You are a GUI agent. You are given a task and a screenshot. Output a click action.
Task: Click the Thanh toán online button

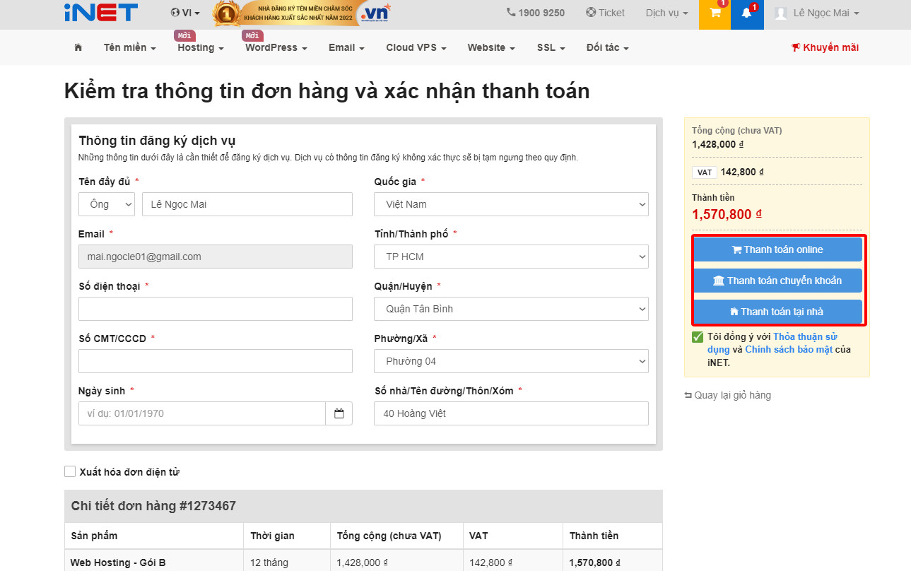point(777,249)
